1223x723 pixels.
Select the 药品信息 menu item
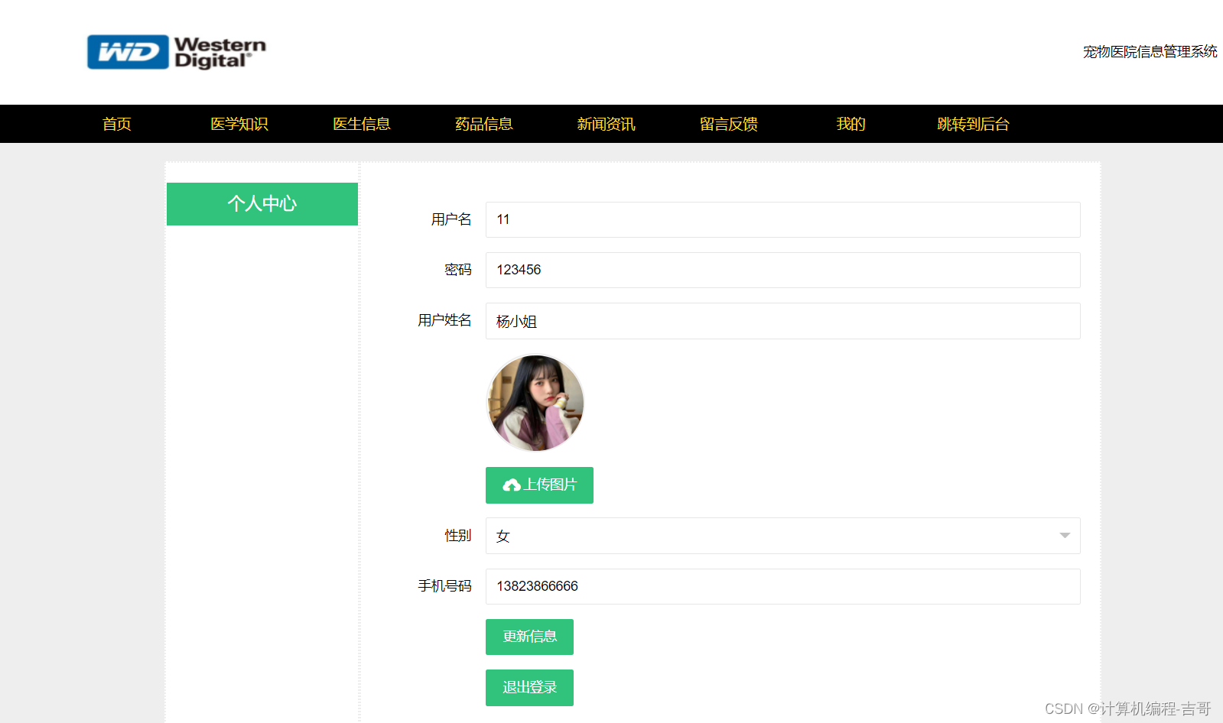click(484, 124)
